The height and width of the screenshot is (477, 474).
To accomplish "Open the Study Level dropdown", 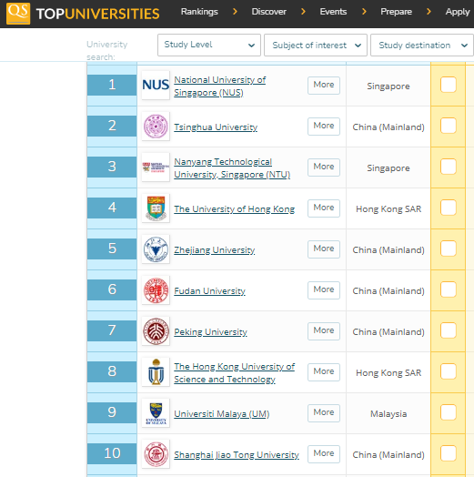I will 209,45.
